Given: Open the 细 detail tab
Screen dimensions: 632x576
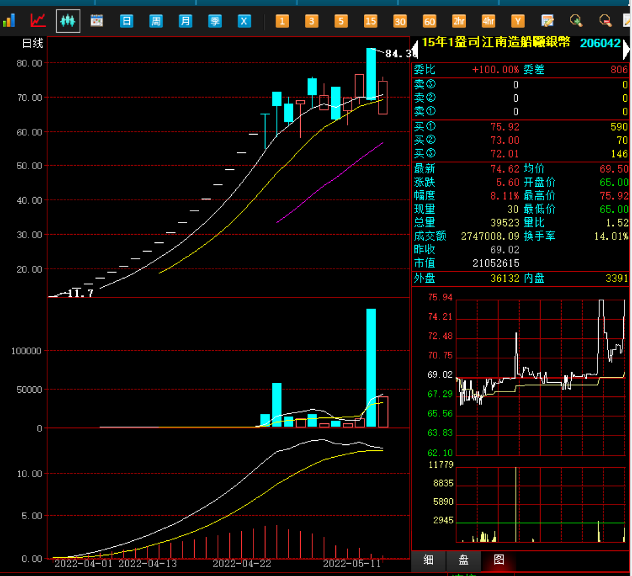Looking at the screenshot, I should click(428, 560).
